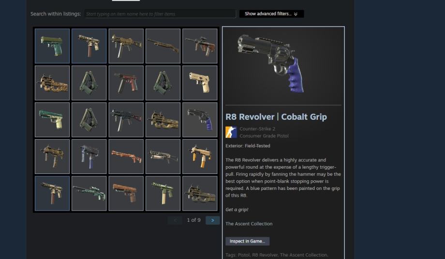Select the pump shotgun item in top row
445x259 pixels.
click(x=163, y=46)
